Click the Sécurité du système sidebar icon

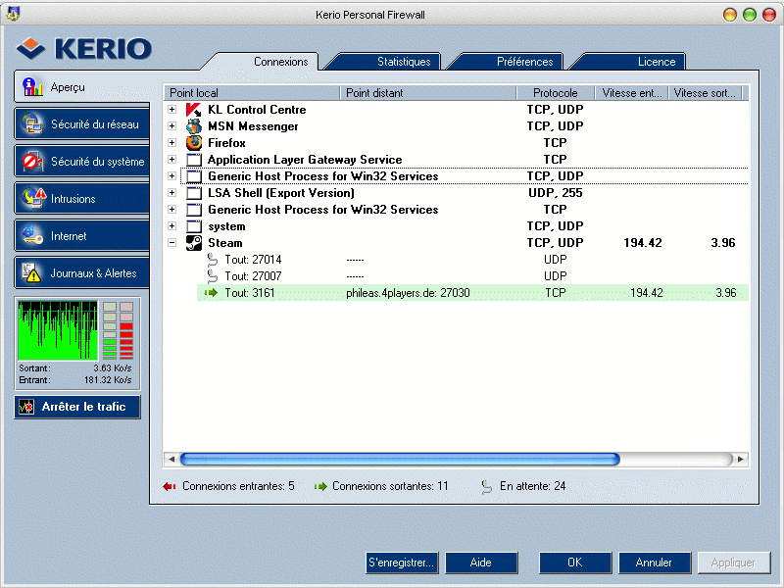pos(32,162)
